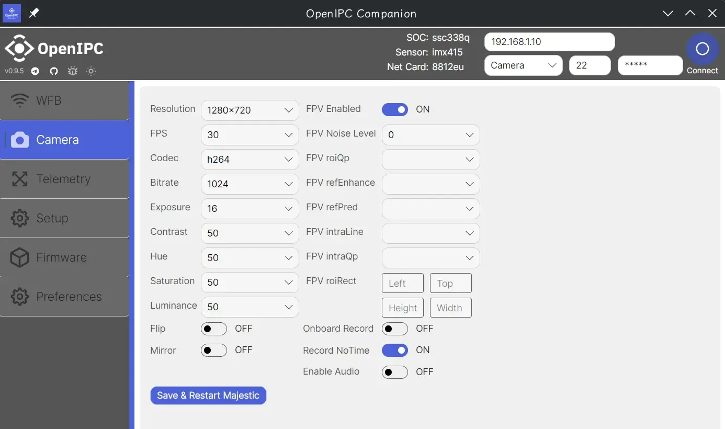The height and width of the screenshot is (429, 725).
Task: Open the Bitrate dropdown
Action: (x=250, y=184)
